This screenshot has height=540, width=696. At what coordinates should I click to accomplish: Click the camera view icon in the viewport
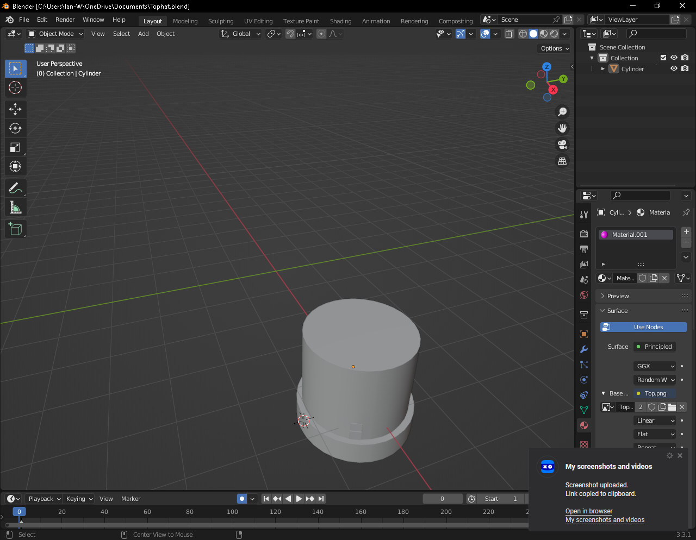pos(562,145)
